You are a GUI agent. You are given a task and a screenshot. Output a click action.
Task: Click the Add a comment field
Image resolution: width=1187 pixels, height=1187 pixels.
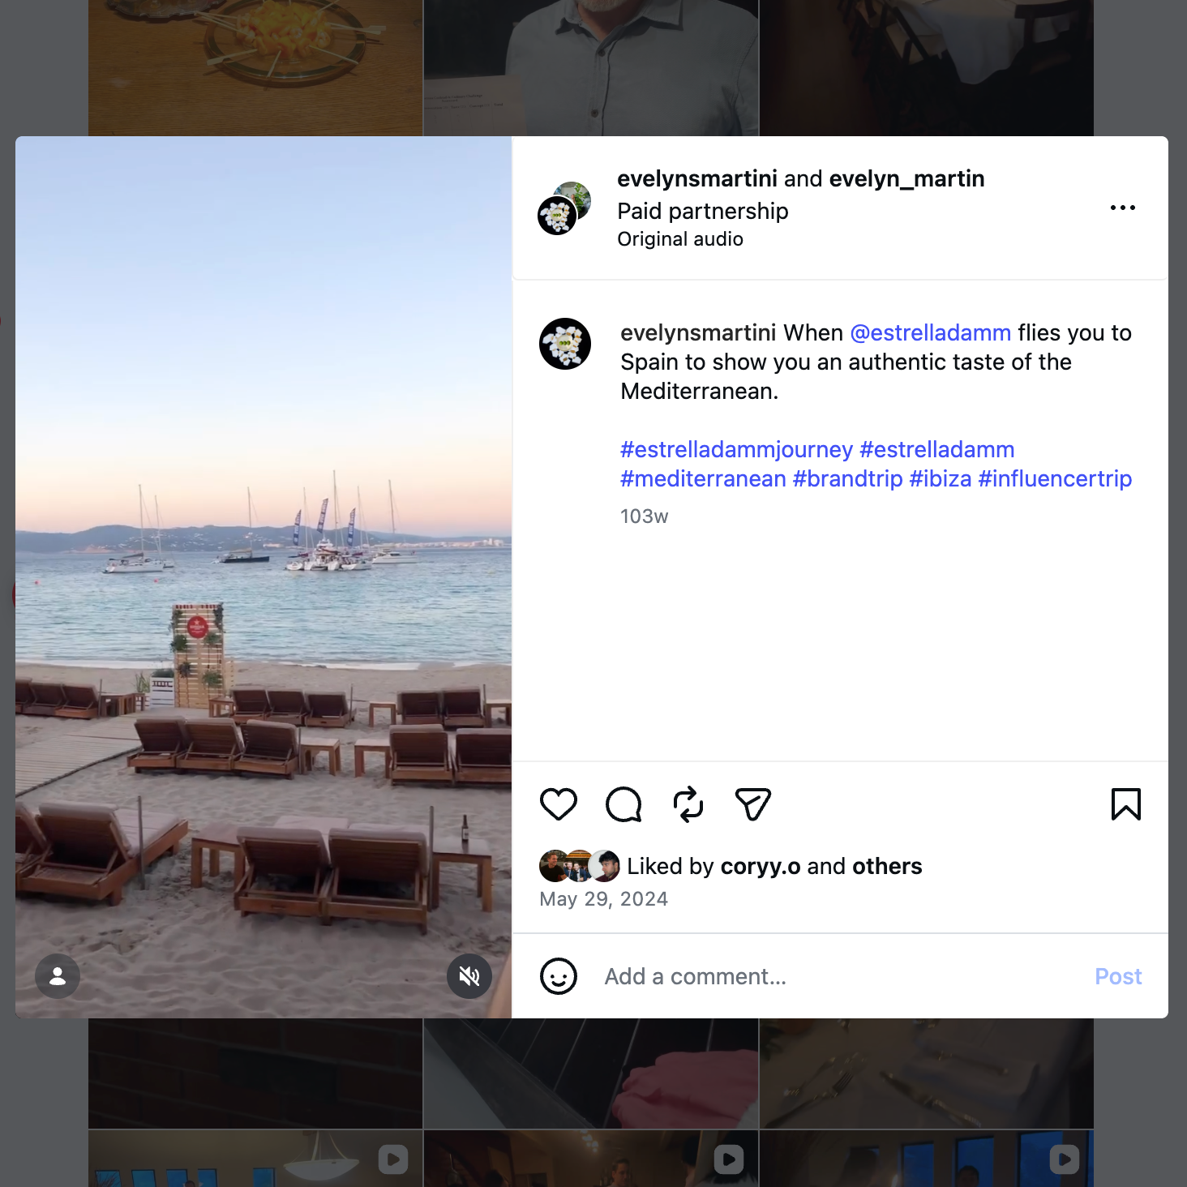point(840,976)
